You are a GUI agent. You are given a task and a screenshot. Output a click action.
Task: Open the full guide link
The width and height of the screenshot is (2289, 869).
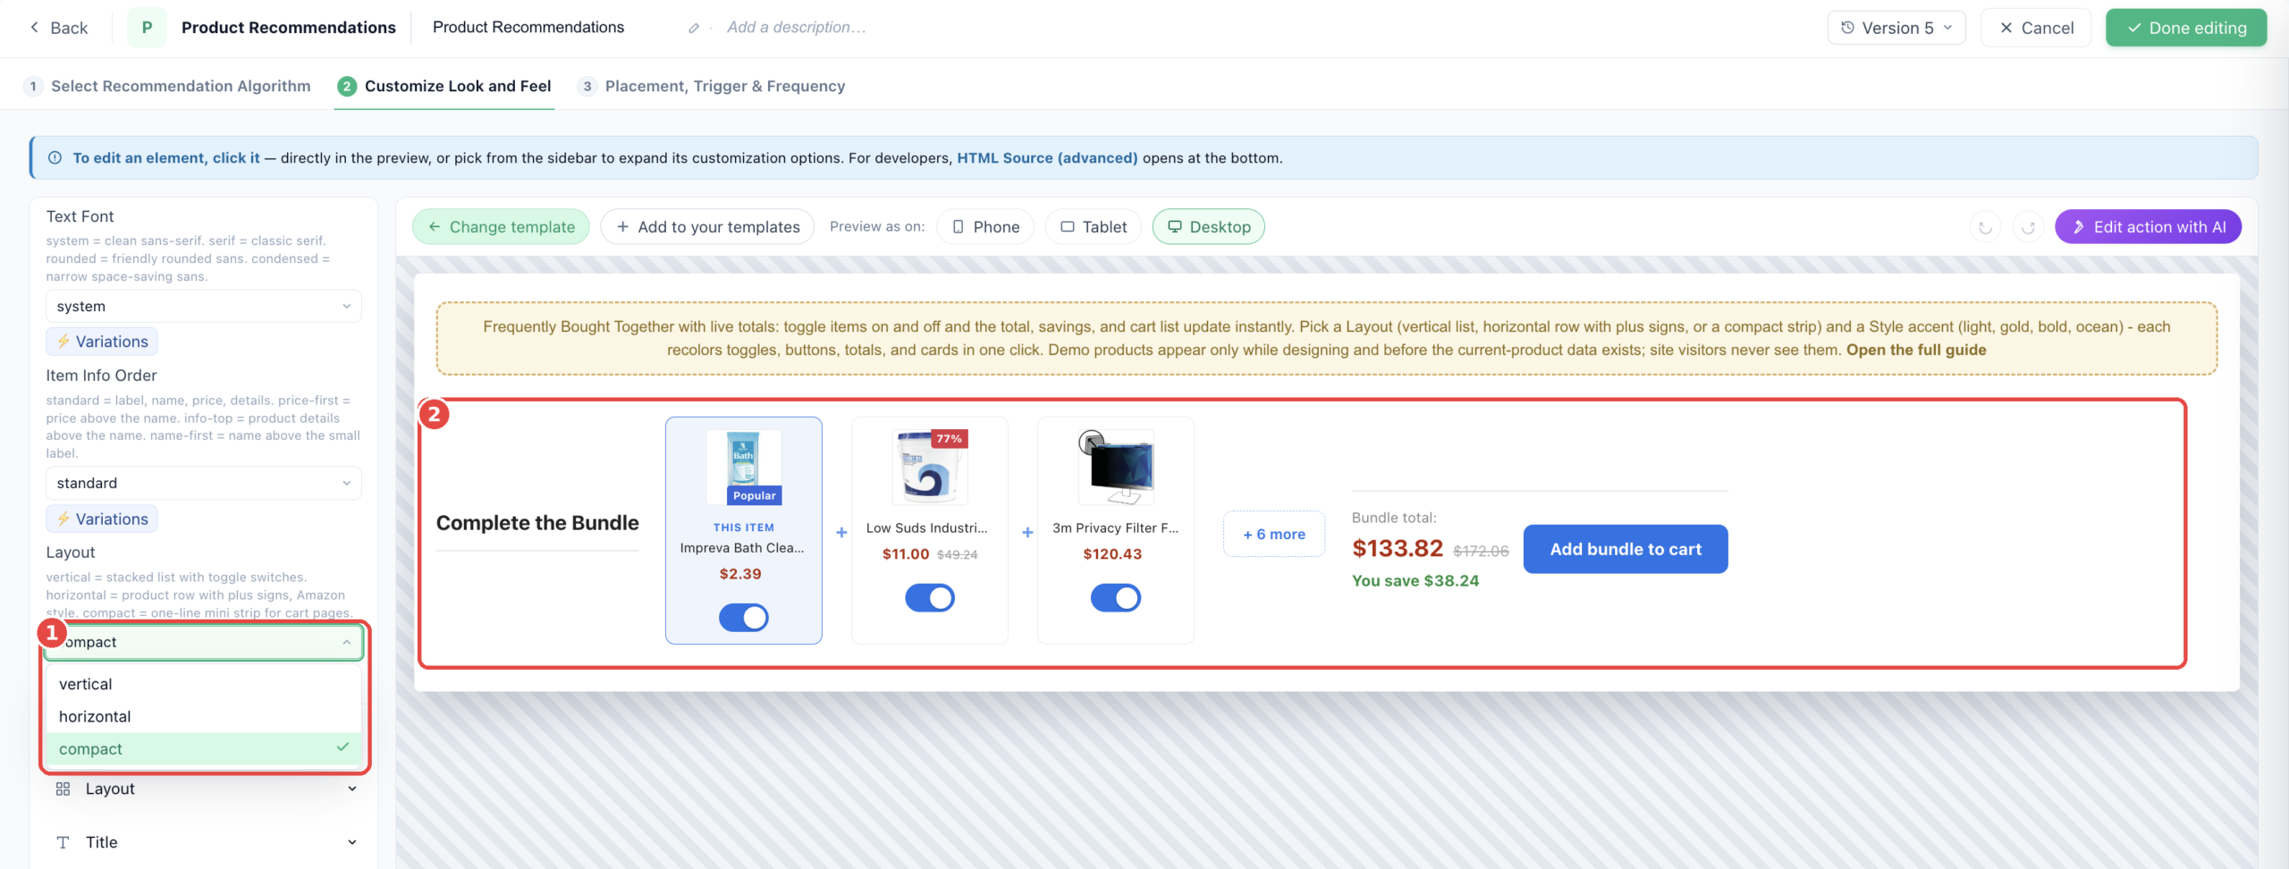1916,350
